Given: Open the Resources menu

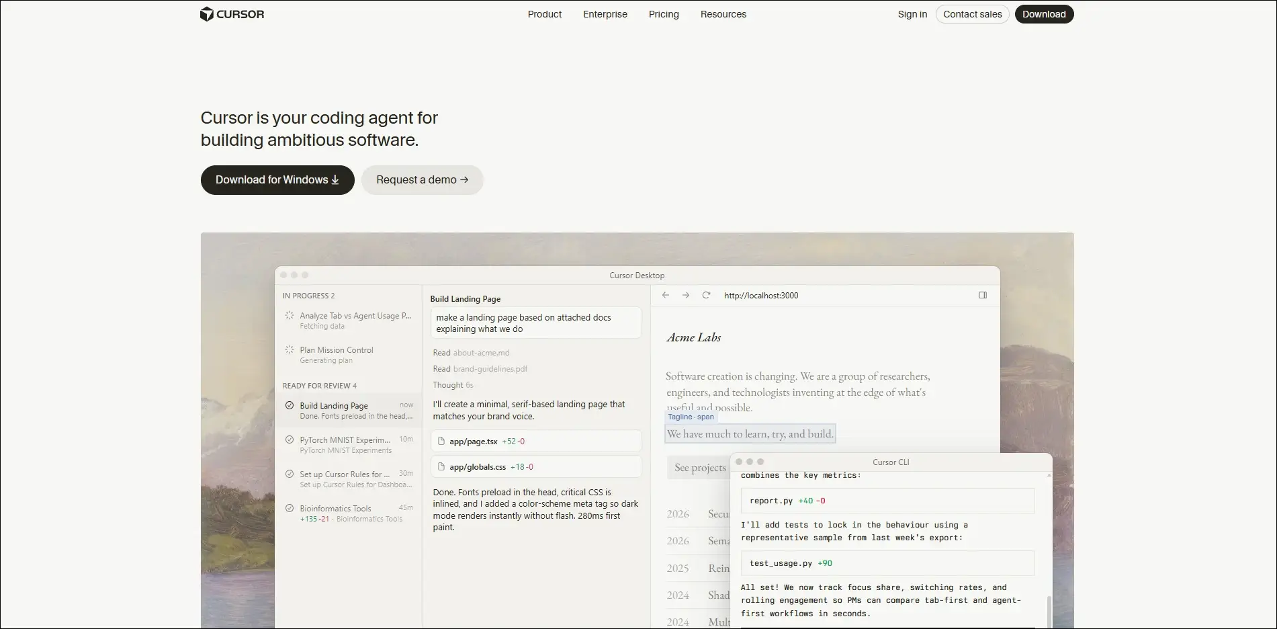Looking at the screenshot, I should (723, 14).
